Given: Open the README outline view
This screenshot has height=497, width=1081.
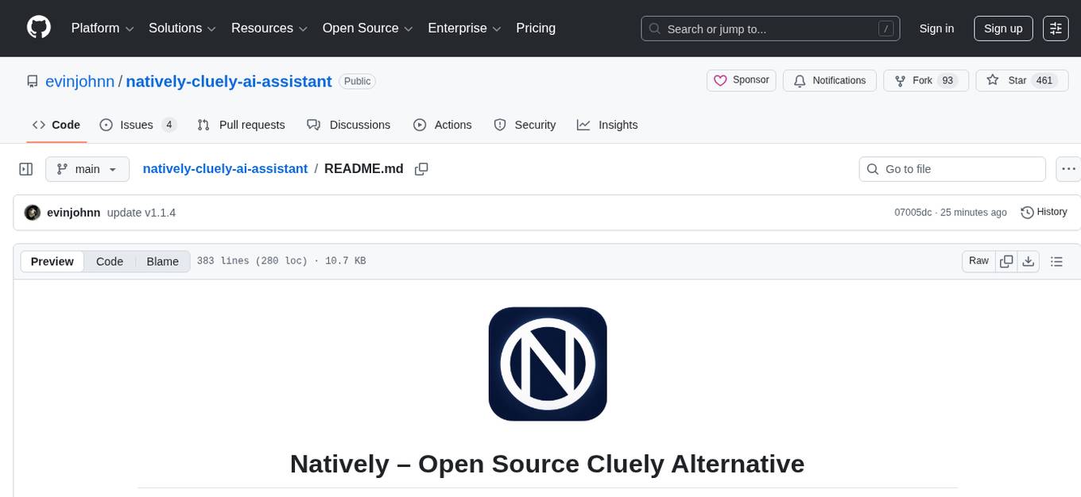Looking at the screenshot, I should pos(1057,260).
